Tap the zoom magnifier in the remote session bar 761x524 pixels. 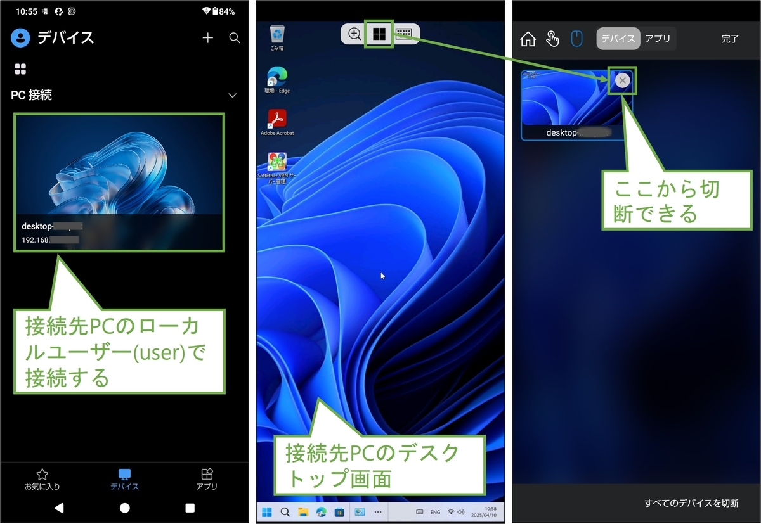coord(354,34)
